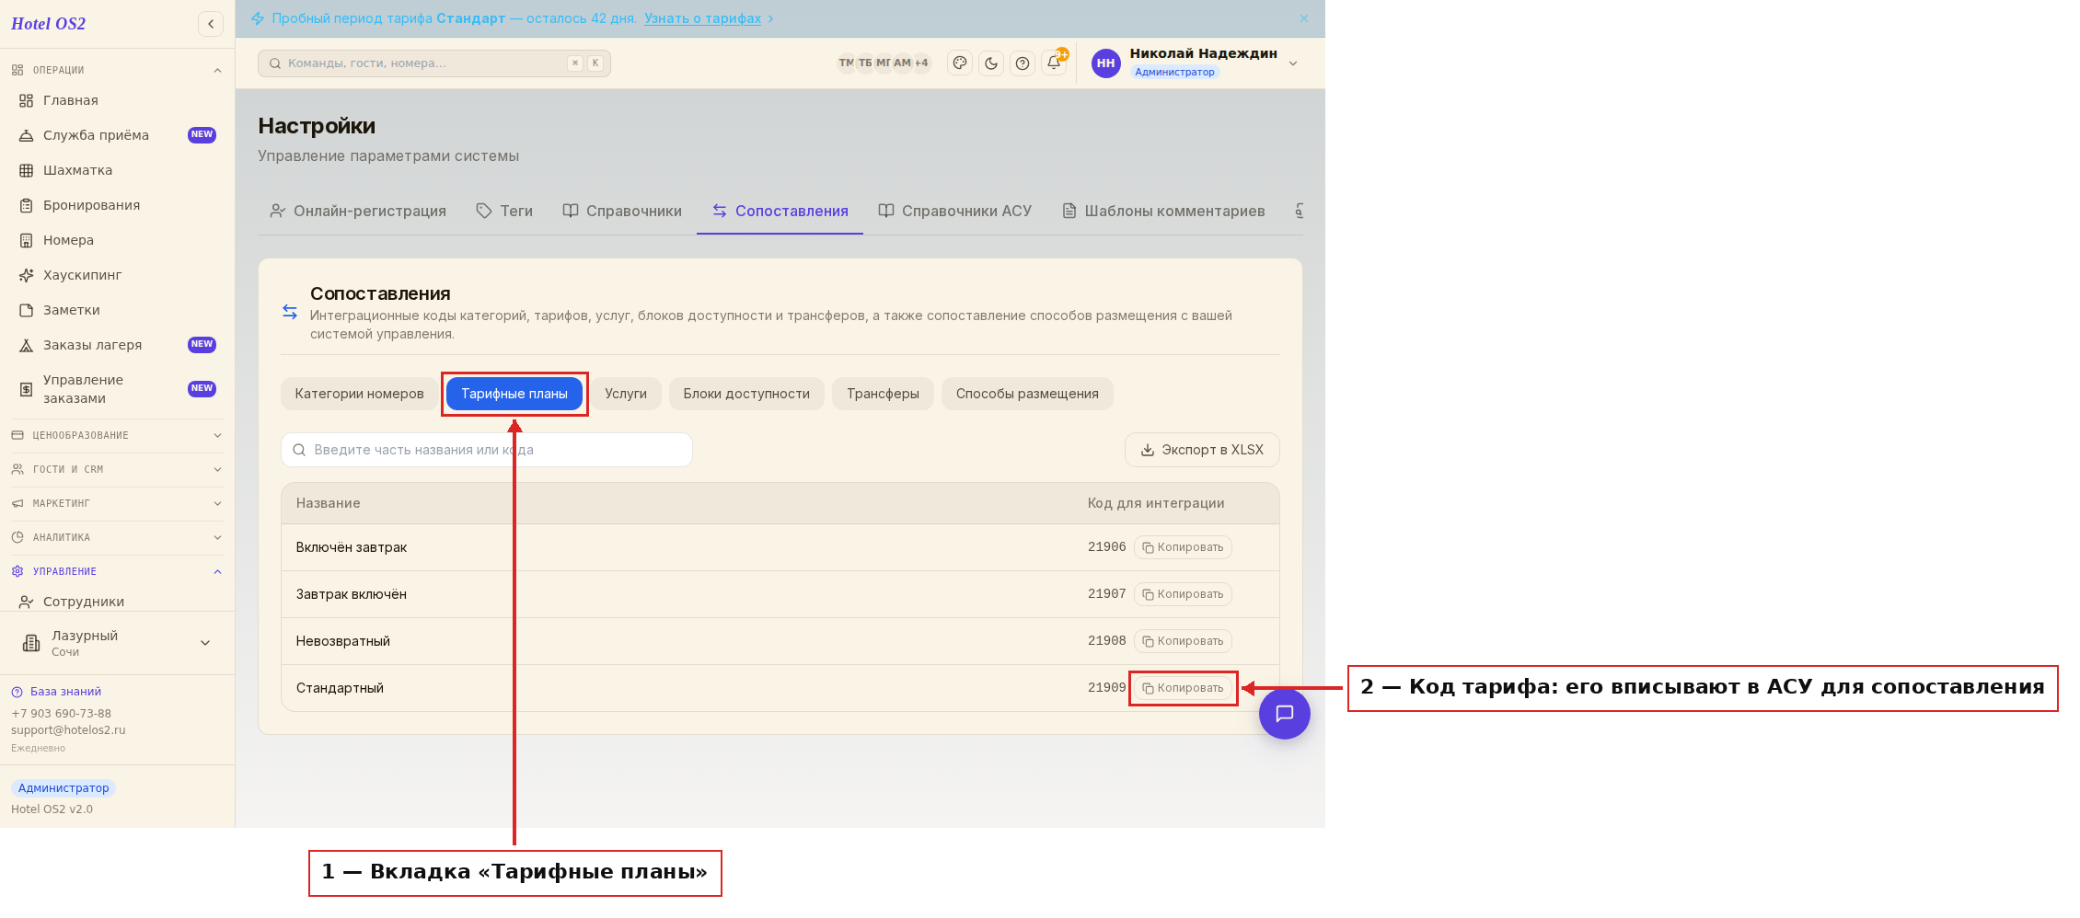Focus the Команды, гости, номера search field
Screen dimensions: 2080x918
point(434,63)
